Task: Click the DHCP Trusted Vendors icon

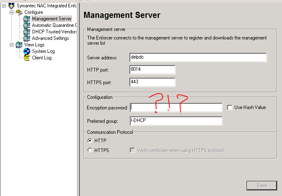Action: click(27, 32)
